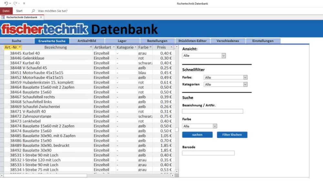Switch to the Suche tab
Image resolution: width=323 pixels, height=193 pixels.
coord(17,41)
